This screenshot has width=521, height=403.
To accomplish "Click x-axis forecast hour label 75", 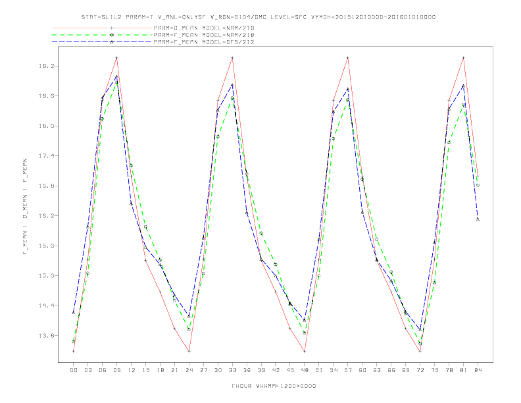I will 435,370.
